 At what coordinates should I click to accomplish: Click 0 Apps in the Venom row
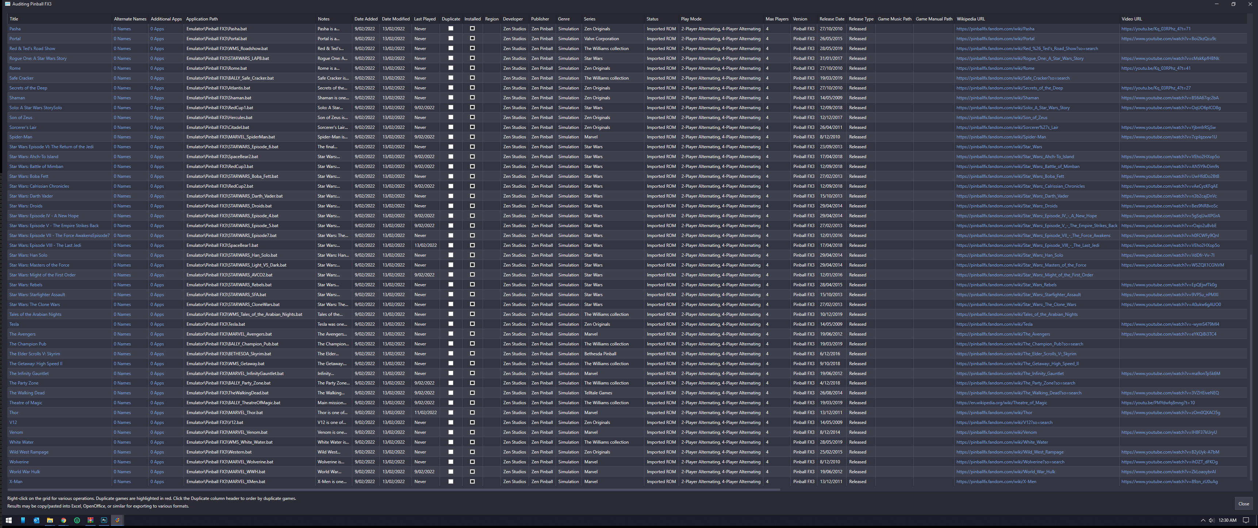point(157,432)
